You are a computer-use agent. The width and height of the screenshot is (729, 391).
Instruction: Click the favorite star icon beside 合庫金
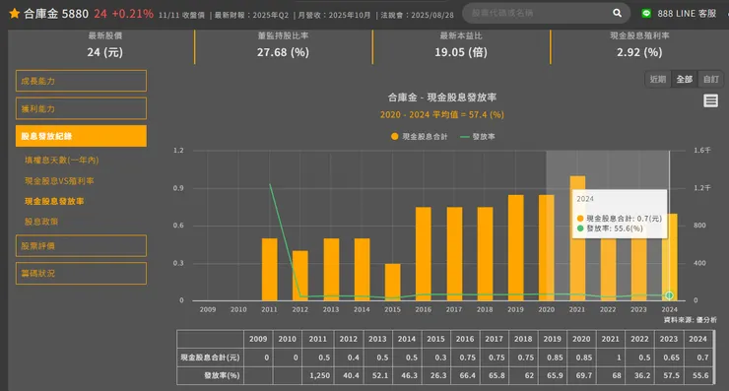coord(15,14)
